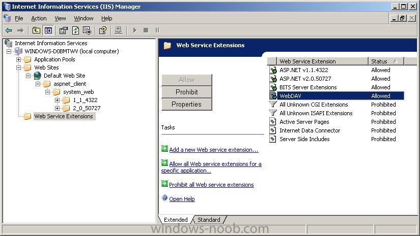Select Web Service Extensions in the tree
This screenshot has width=420, height=236.
click(x=64, y=116)
